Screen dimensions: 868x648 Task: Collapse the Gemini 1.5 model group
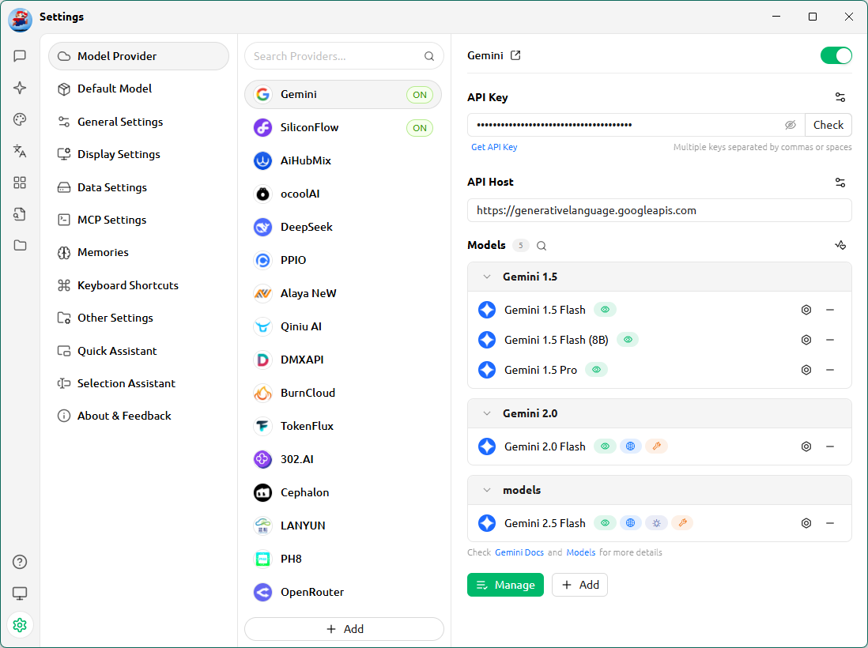[487, 277]
